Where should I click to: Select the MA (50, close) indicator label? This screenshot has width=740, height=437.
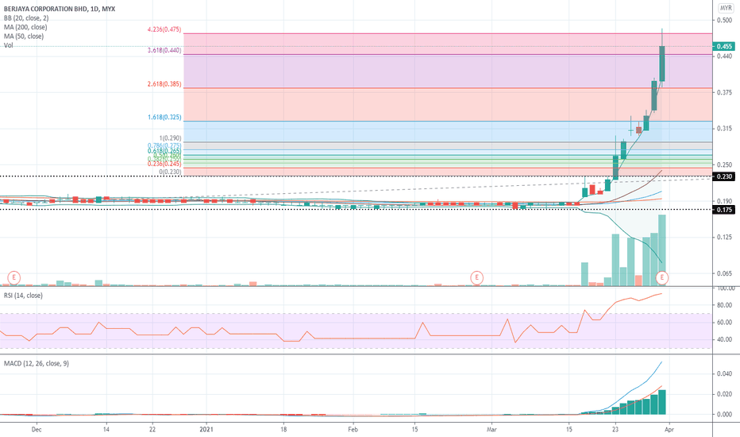tap(24, 36)
